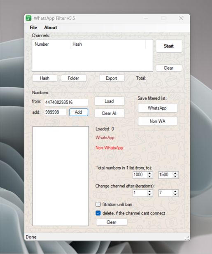This screenshot has height=254, width=212.
Task: Click the Hash button below channels
Action: point(45,78)
